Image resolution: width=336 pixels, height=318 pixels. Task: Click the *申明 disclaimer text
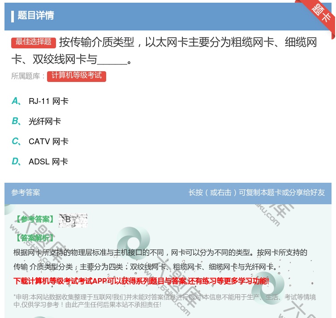pyautogui.click(x=164, y=301)
